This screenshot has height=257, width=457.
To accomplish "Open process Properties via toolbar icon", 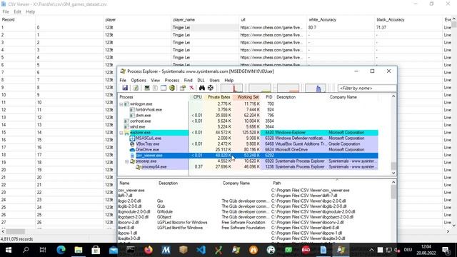I will point(183,88).
